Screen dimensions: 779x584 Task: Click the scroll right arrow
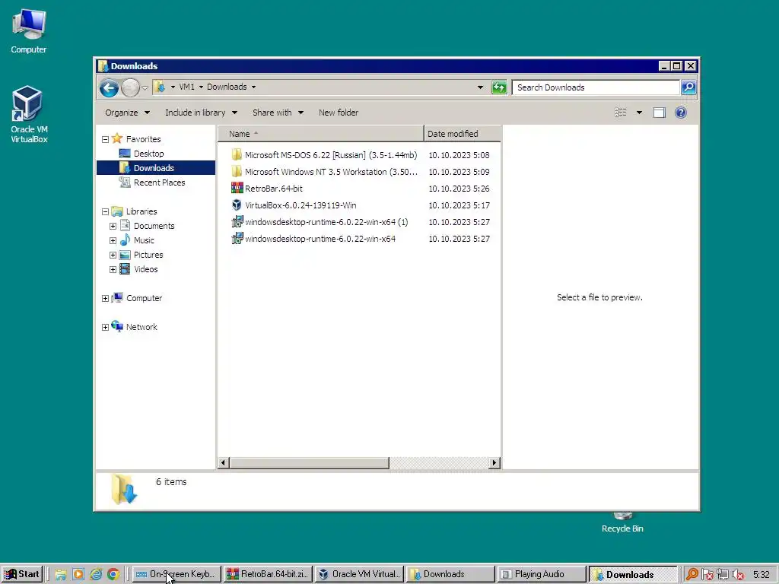click(494, 463)
